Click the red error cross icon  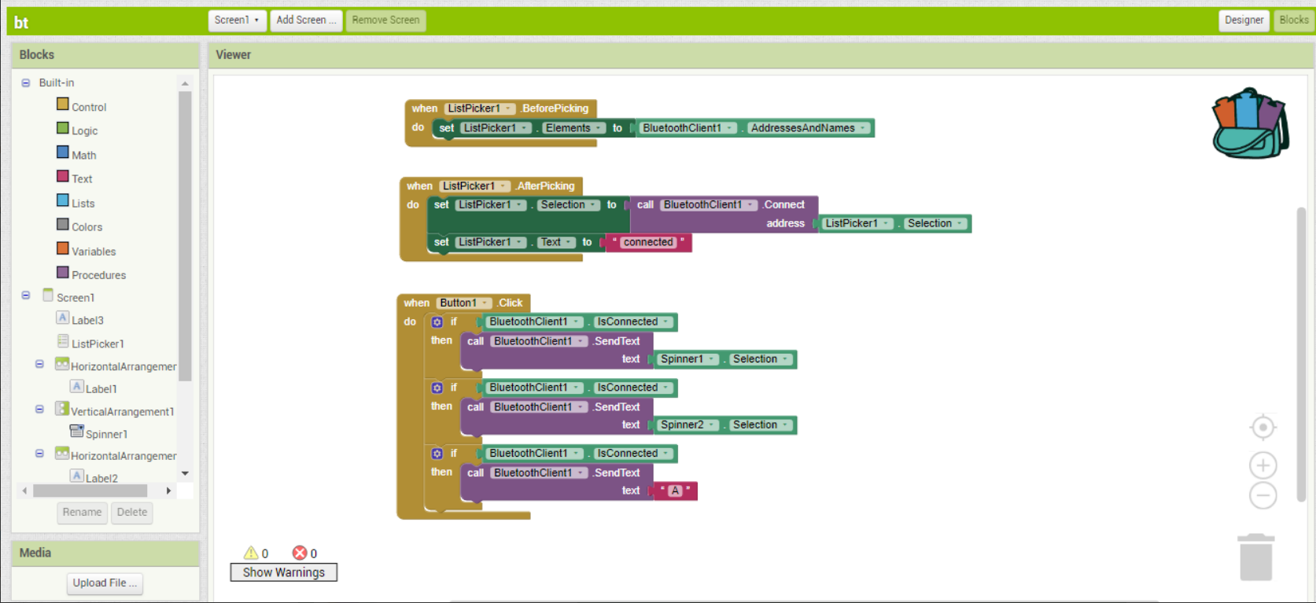pos(300,553)
